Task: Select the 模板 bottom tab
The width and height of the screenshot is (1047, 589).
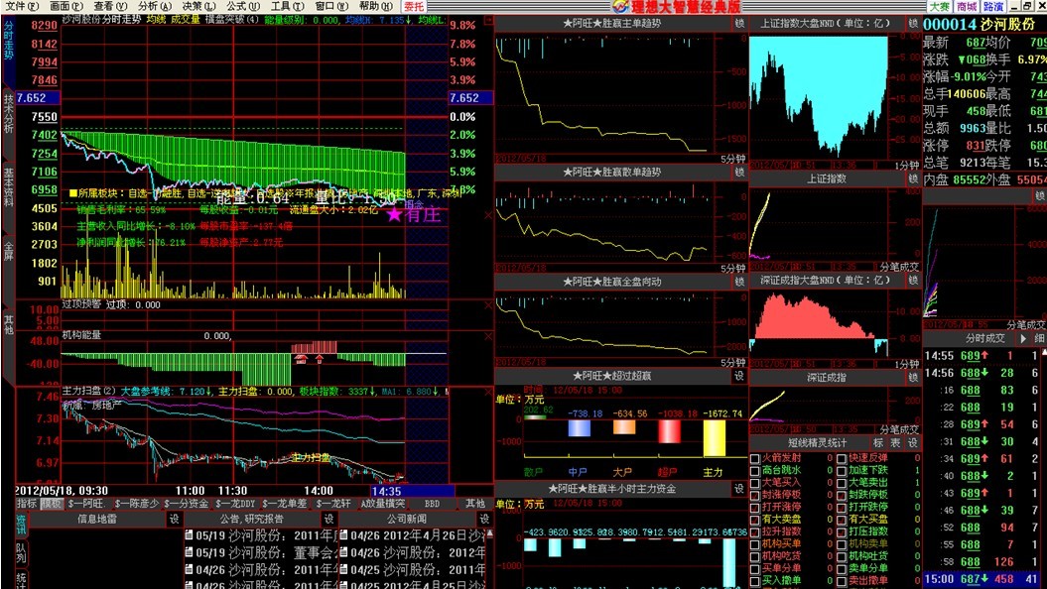Action: point(51,504)
